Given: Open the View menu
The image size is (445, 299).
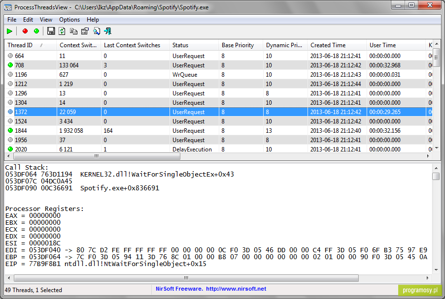Looking at the screenshot, I should [x=46, y=20].
